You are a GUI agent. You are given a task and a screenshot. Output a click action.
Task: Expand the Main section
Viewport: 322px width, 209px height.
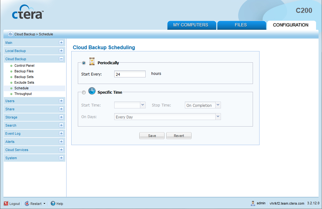61,42
